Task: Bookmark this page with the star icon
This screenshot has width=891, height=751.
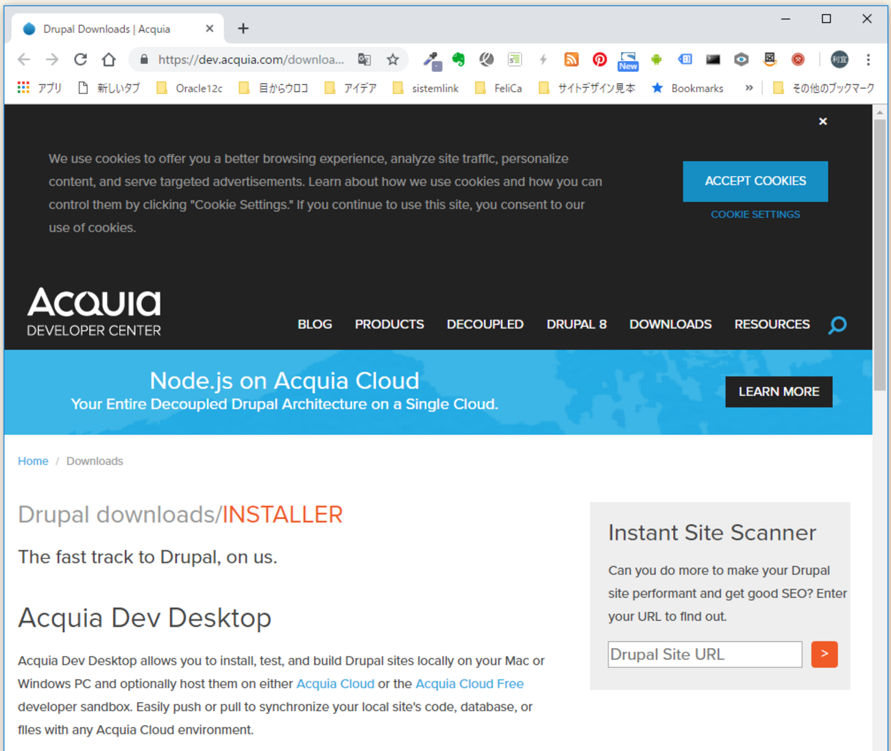Action: coord(393,60)
